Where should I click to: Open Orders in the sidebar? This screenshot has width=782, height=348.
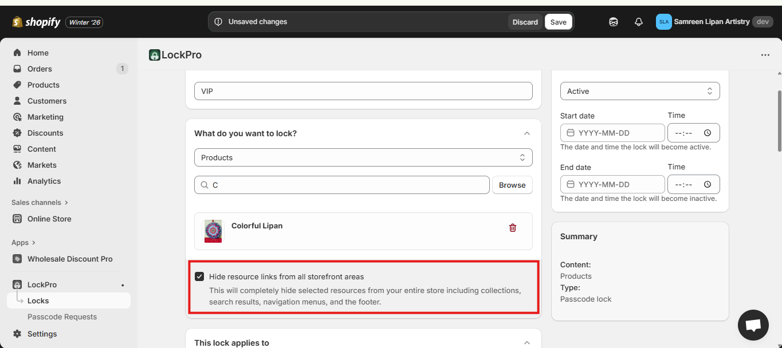[x=40, y=69]
